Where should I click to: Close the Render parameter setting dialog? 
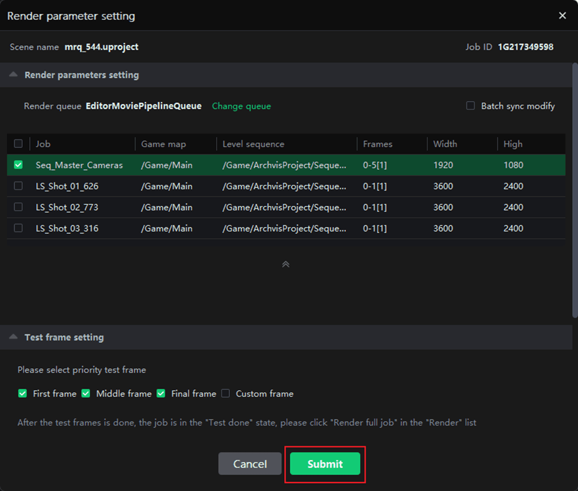[562, 16]
